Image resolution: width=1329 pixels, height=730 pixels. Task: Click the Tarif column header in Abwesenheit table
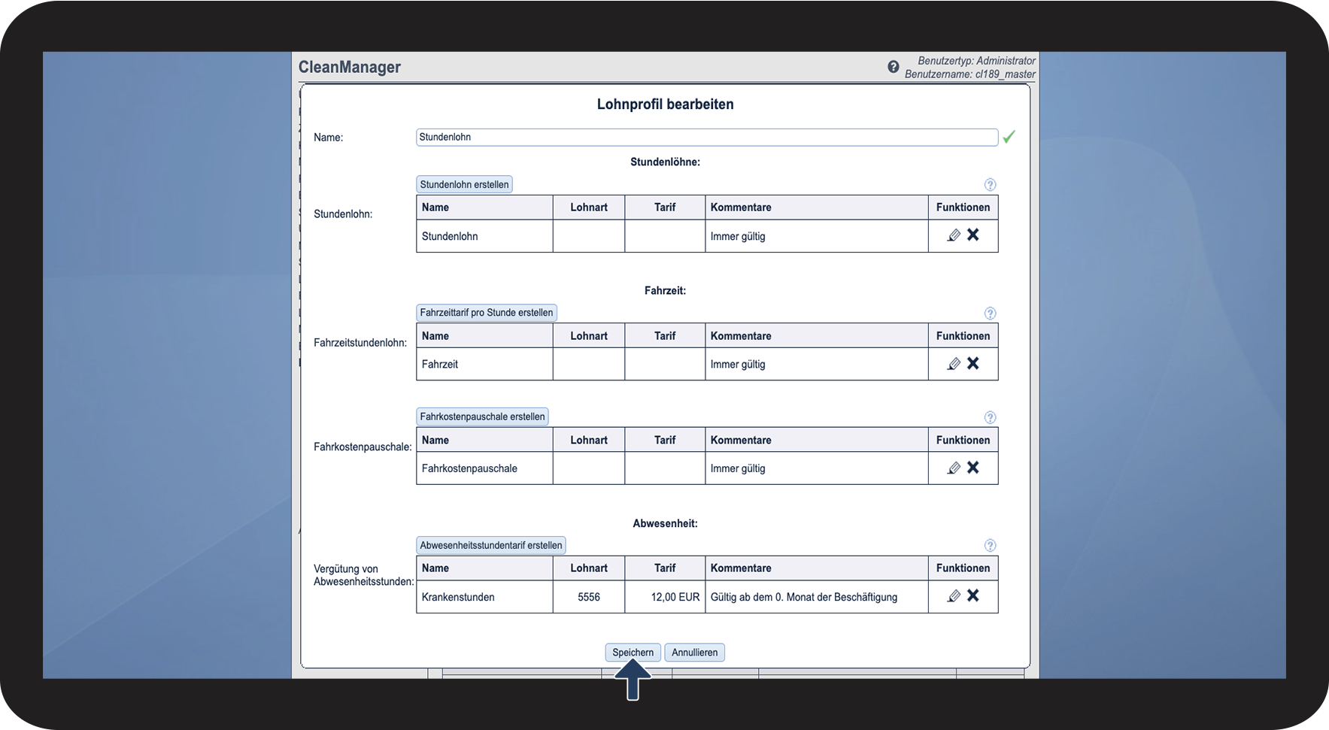click(665, 568)
